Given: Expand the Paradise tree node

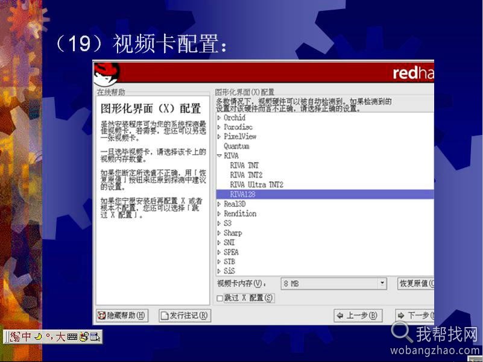Looking at the screenshot, I should pos(219,127).
